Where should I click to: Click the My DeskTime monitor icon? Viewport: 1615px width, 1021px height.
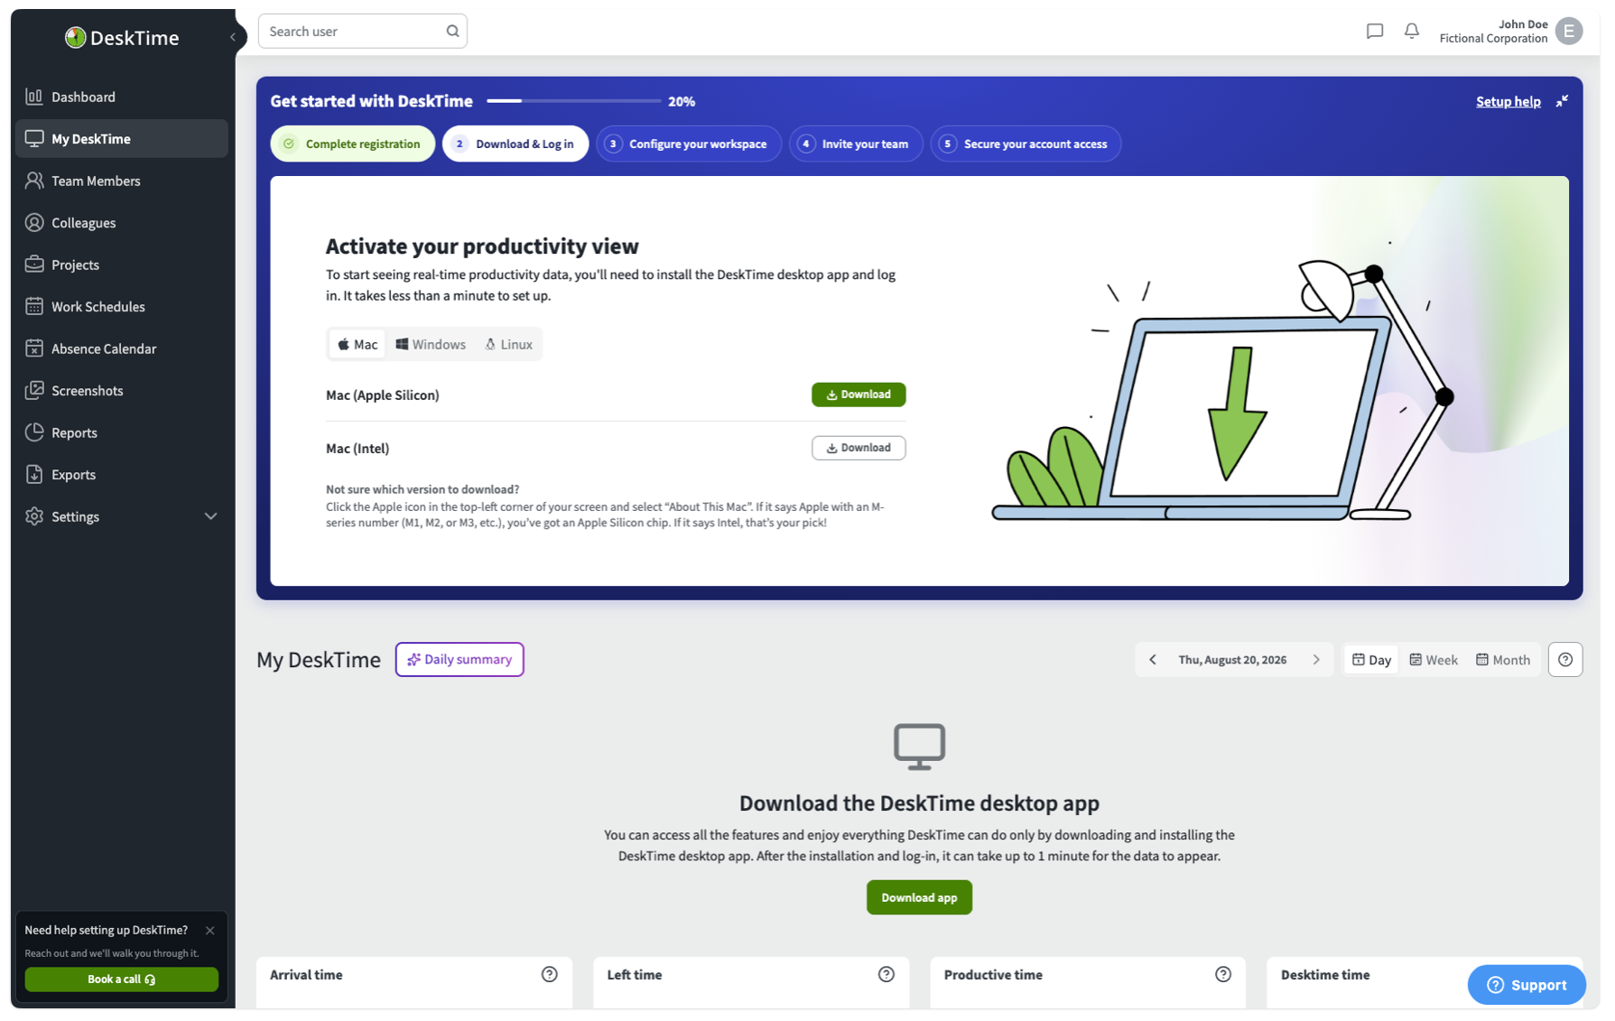(x=34, y=139)
